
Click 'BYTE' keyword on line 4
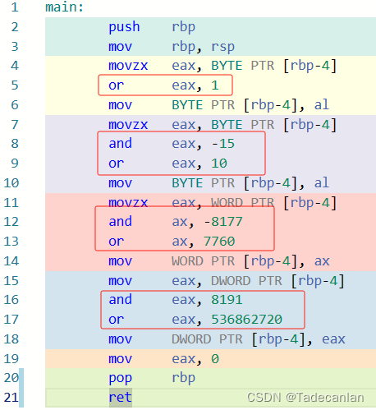point(227,66)
